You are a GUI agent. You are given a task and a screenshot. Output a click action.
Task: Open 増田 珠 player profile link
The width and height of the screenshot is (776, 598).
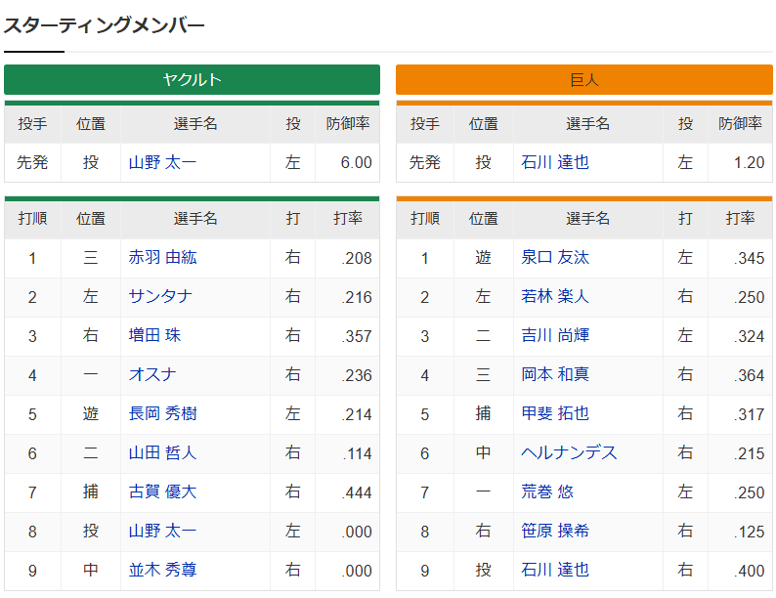pyautogui.click(x=154, y=336)
